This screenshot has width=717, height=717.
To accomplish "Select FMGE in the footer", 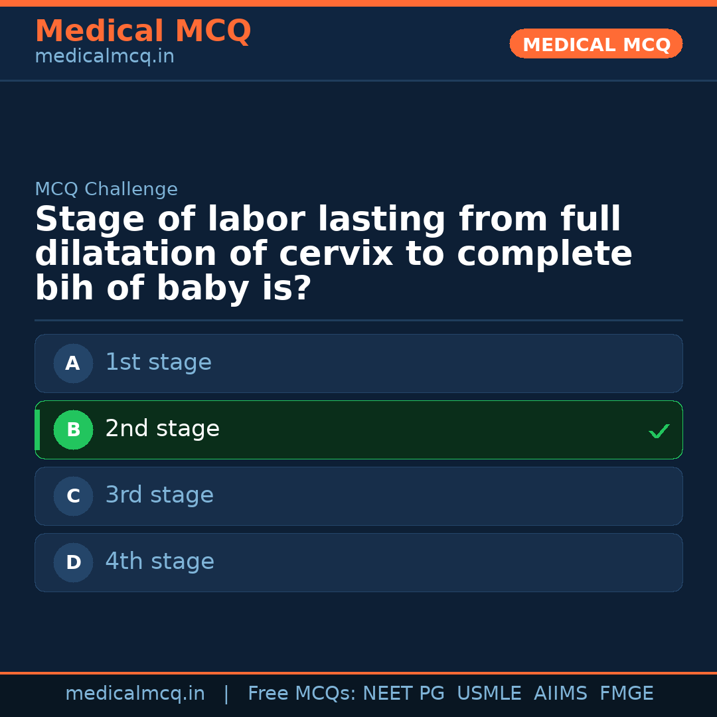I will click(626, 694).
